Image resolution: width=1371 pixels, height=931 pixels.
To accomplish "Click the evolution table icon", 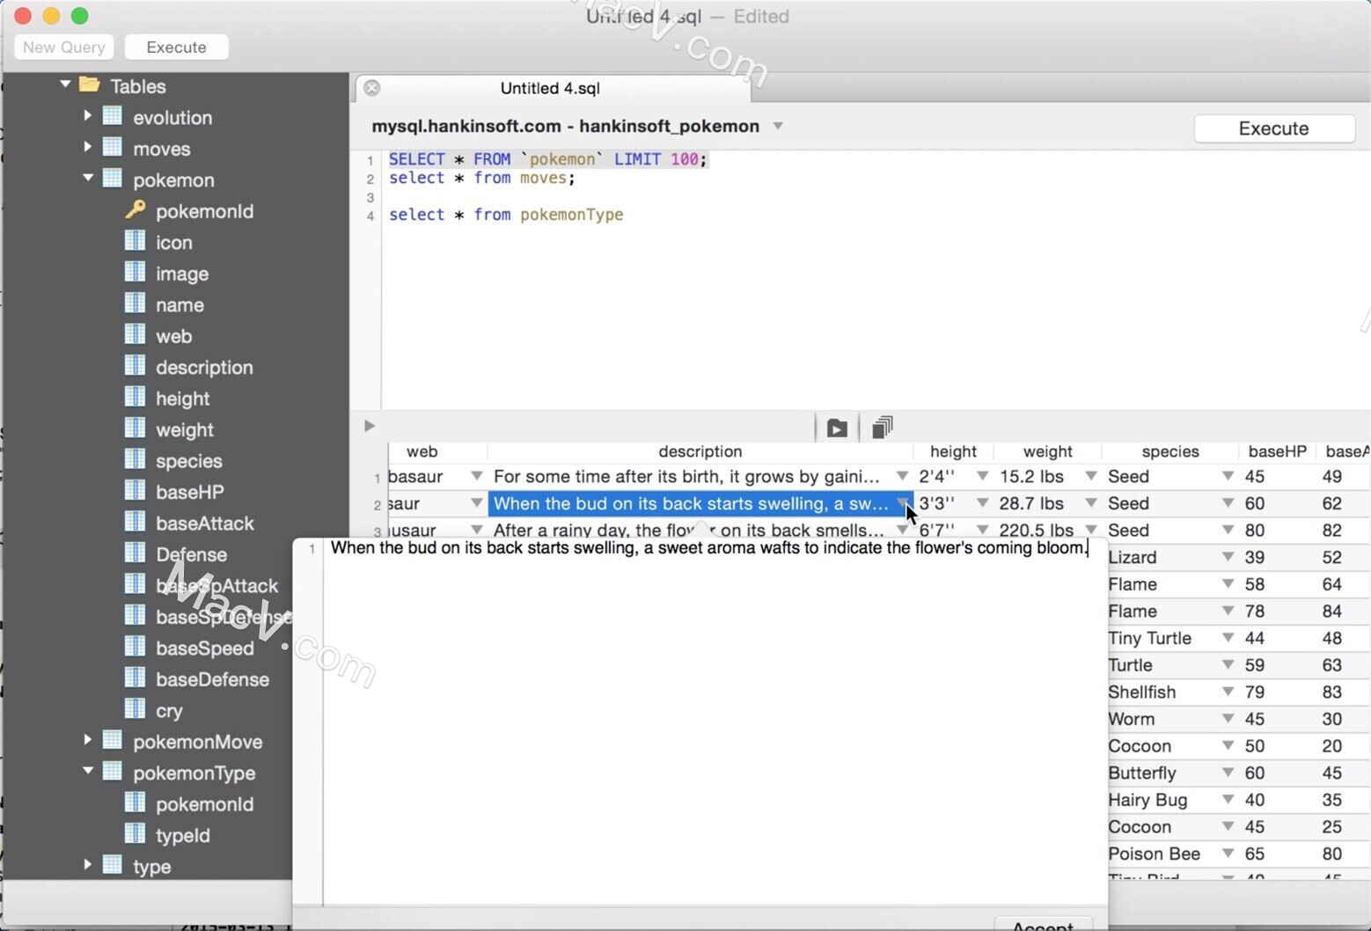I will 113,116.
